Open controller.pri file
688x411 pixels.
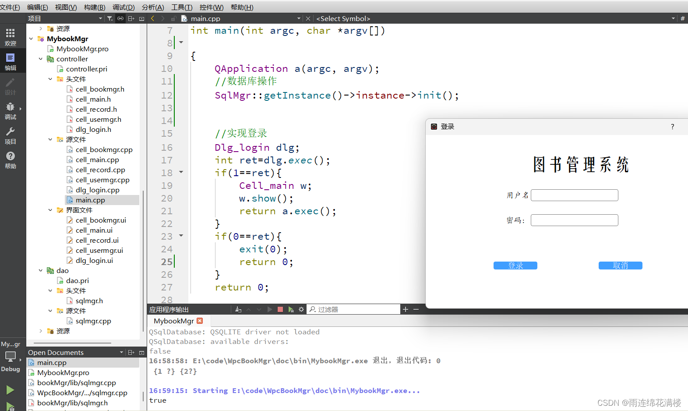coord(86,69)
